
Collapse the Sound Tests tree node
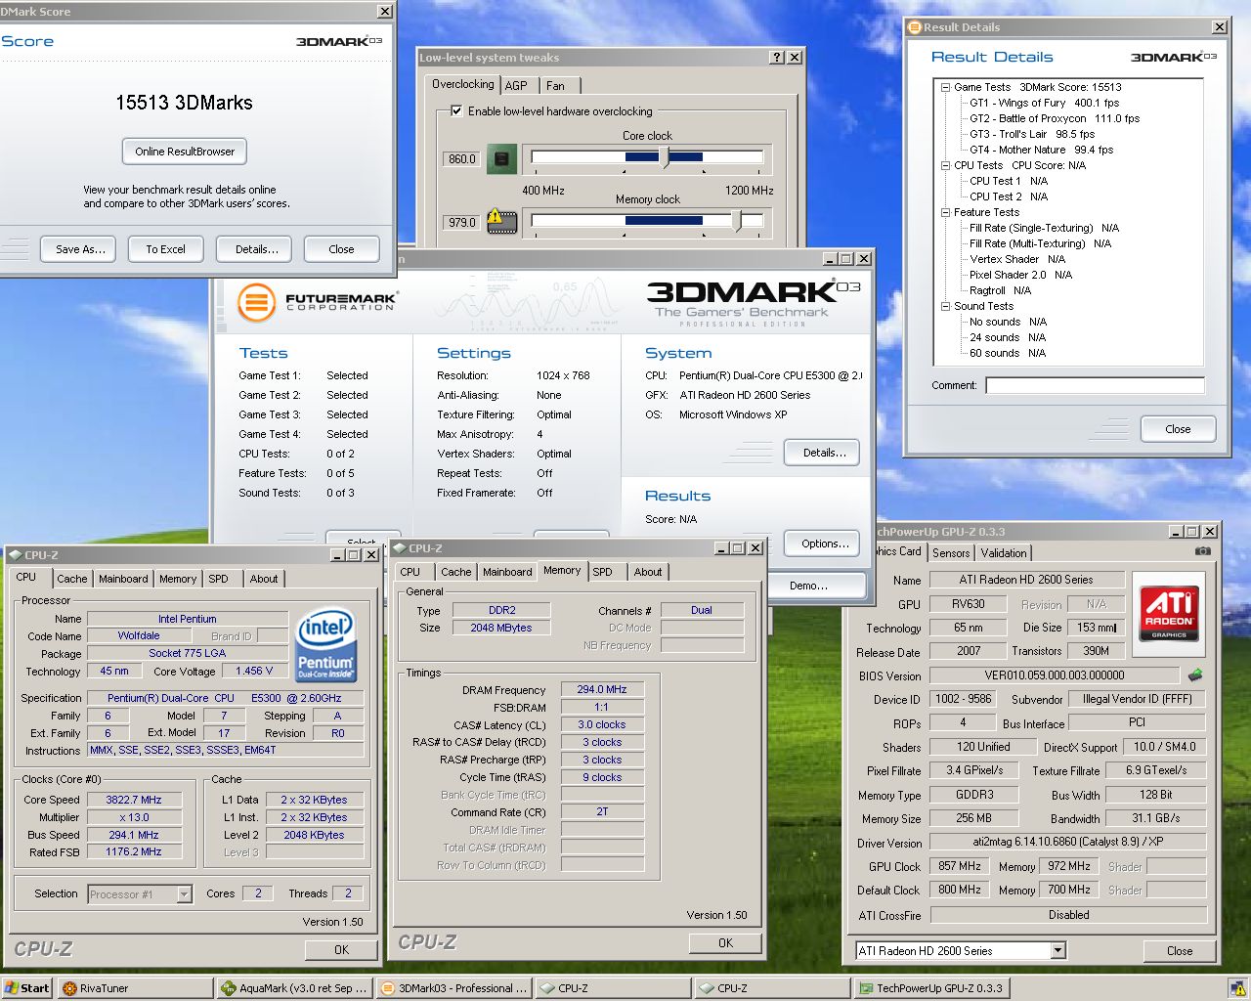click(x=945, y=306)
